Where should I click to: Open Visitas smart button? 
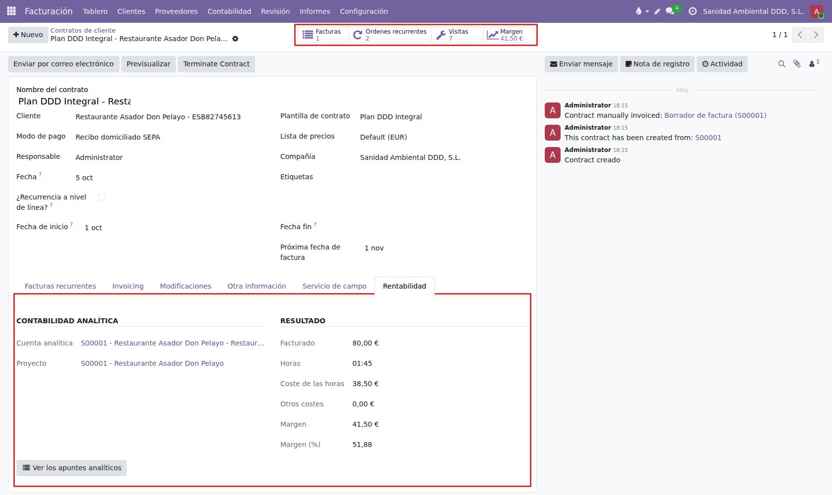tap(457, 35)
